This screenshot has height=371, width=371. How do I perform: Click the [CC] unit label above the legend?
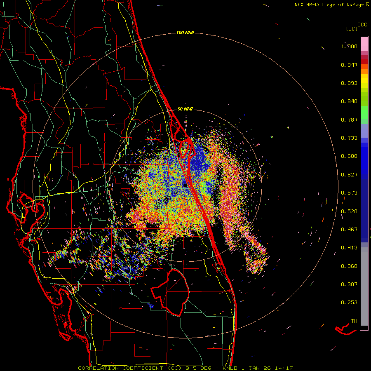pyautogui.click(x=352, y=28)
